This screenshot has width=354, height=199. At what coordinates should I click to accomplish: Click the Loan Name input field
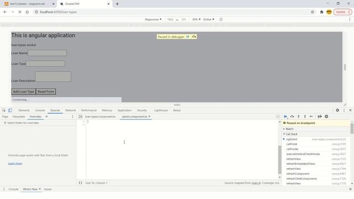tap(47, 53)
